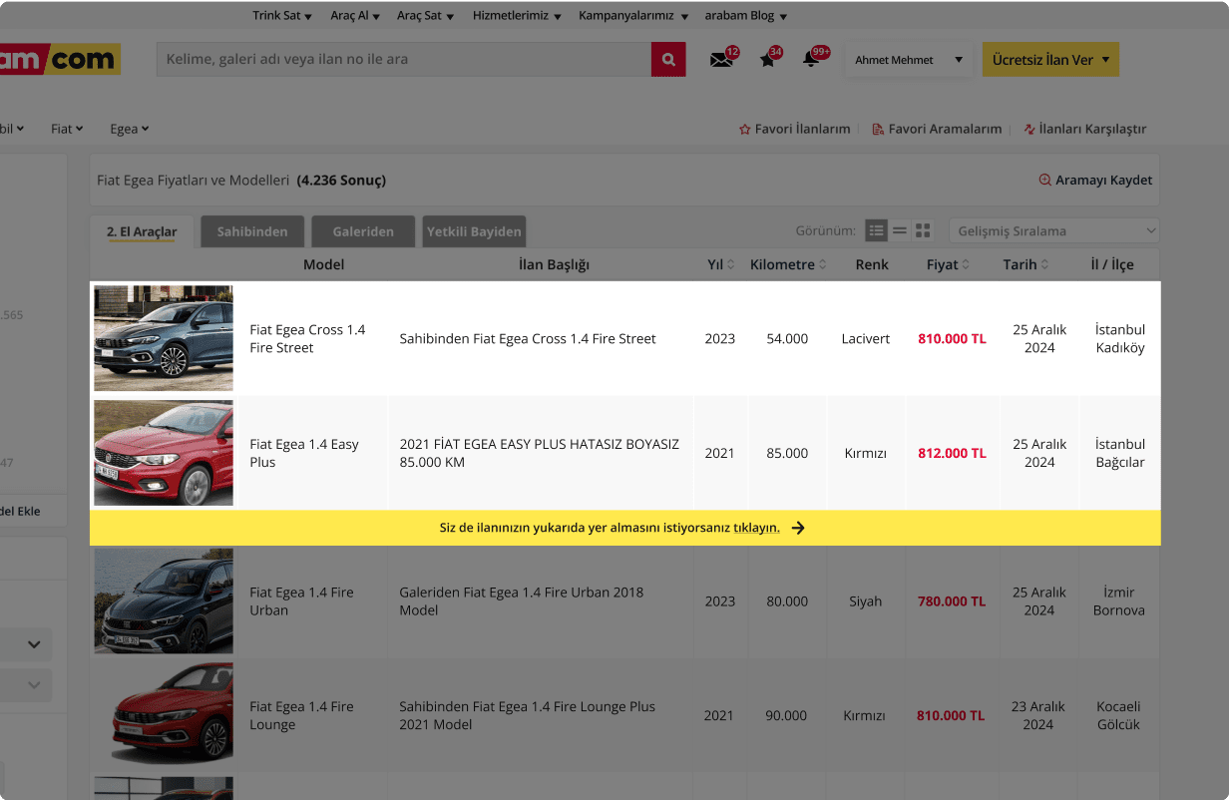Expand the Egea breadcrumb dropdown
The height and width of the screenshot is (800, 1229).
pyautogui.click(x=130, y=129)
